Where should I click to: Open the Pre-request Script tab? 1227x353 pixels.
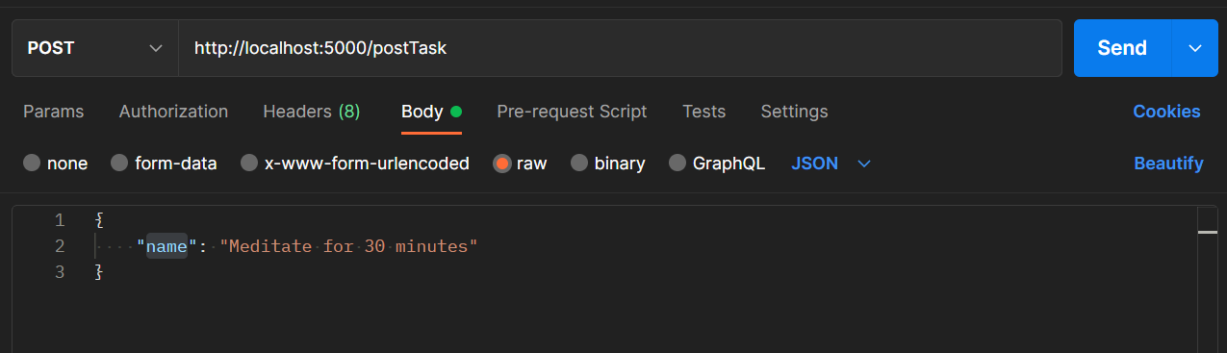click(x=572, y=112)
